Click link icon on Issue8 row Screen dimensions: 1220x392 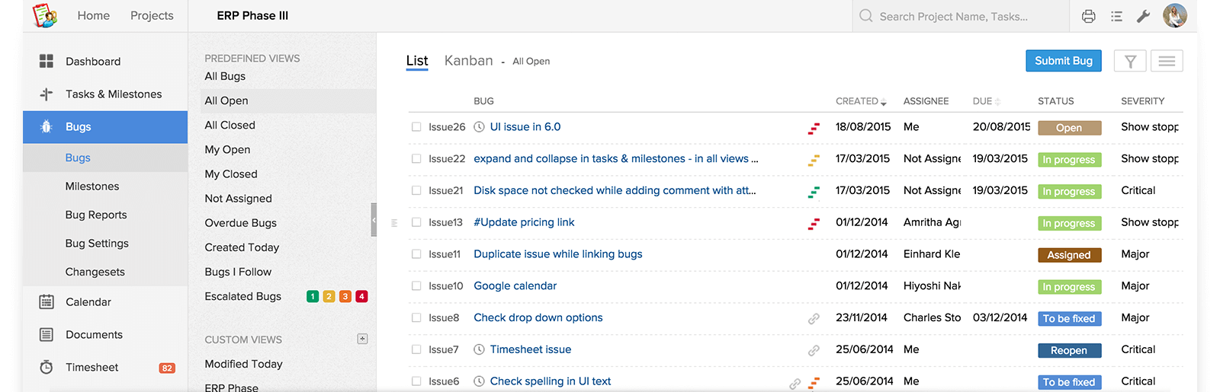(x=814, y=319)
